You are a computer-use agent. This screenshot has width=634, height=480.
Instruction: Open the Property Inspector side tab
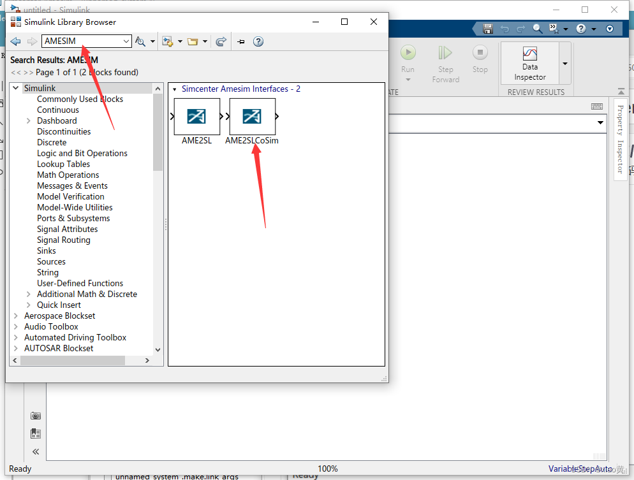coord(621,140)
